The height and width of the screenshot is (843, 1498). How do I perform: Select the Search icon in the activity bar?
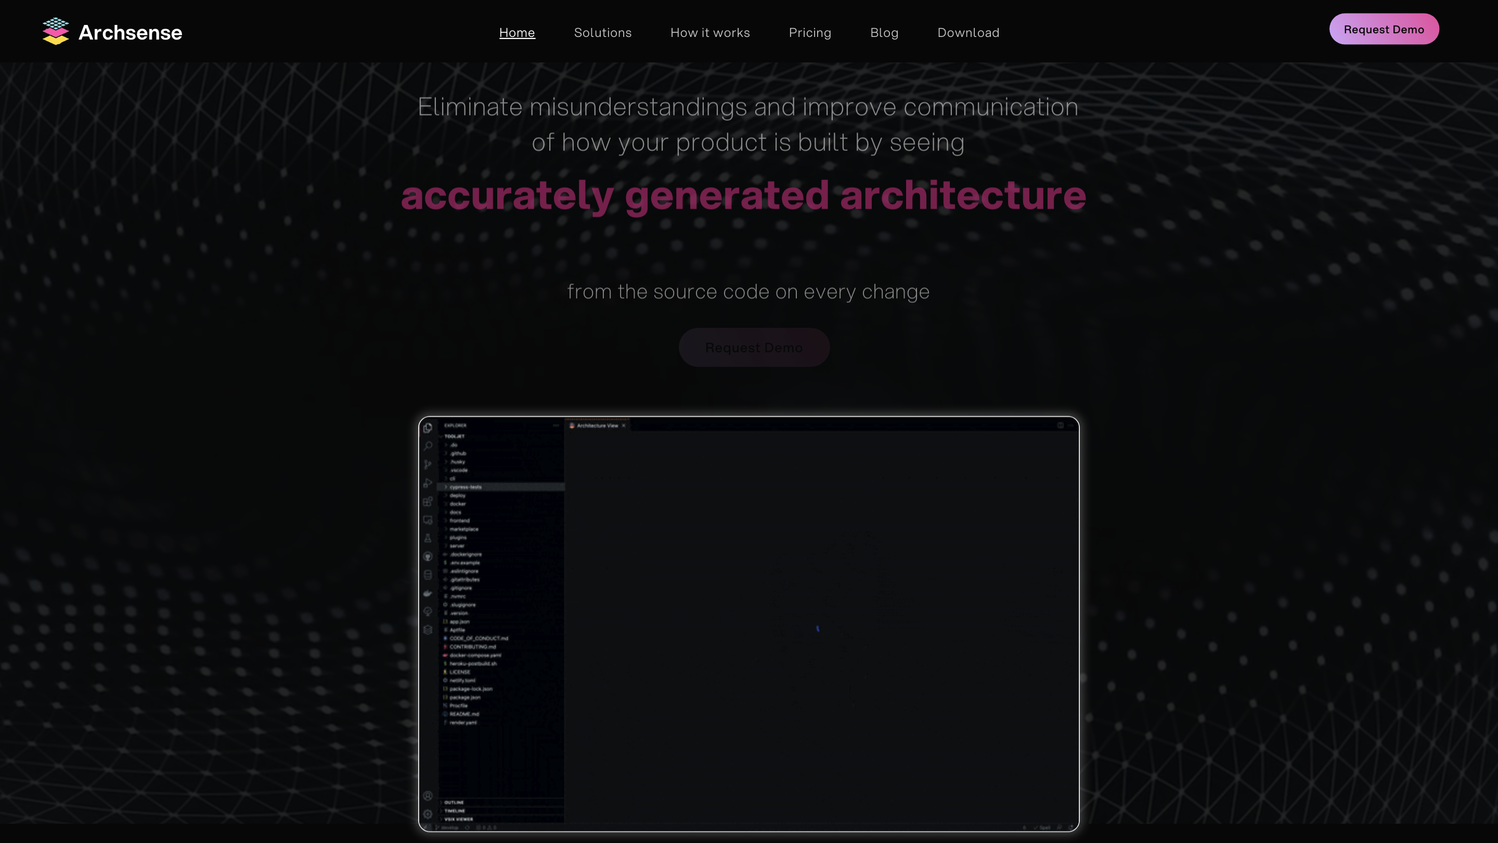point(428,446)
